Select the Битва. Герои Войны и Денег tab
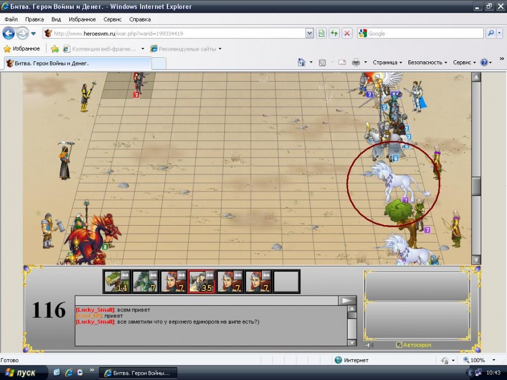Image resolution: width=507 pixels, height=380 pixels. [x=78, y=63]
